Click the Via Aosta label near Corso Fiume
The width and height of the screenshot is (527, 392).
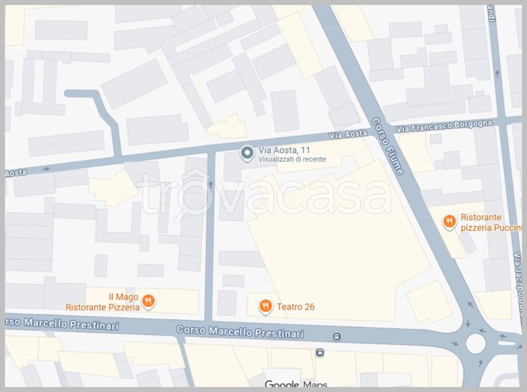pyautogui.click(x=348, y=134)
